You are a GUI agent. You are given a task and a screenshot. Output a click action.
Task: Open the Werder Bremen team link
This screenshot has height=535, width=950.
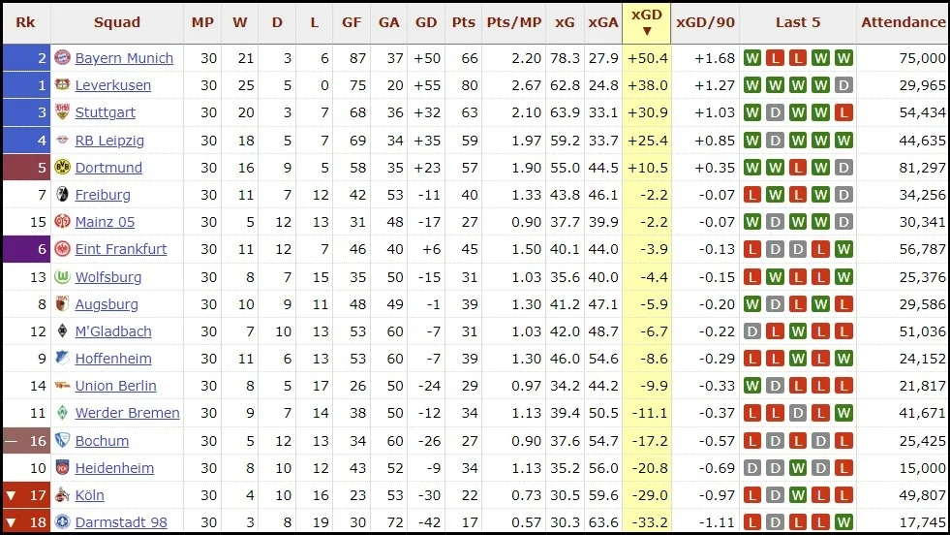tap(127, 413)
